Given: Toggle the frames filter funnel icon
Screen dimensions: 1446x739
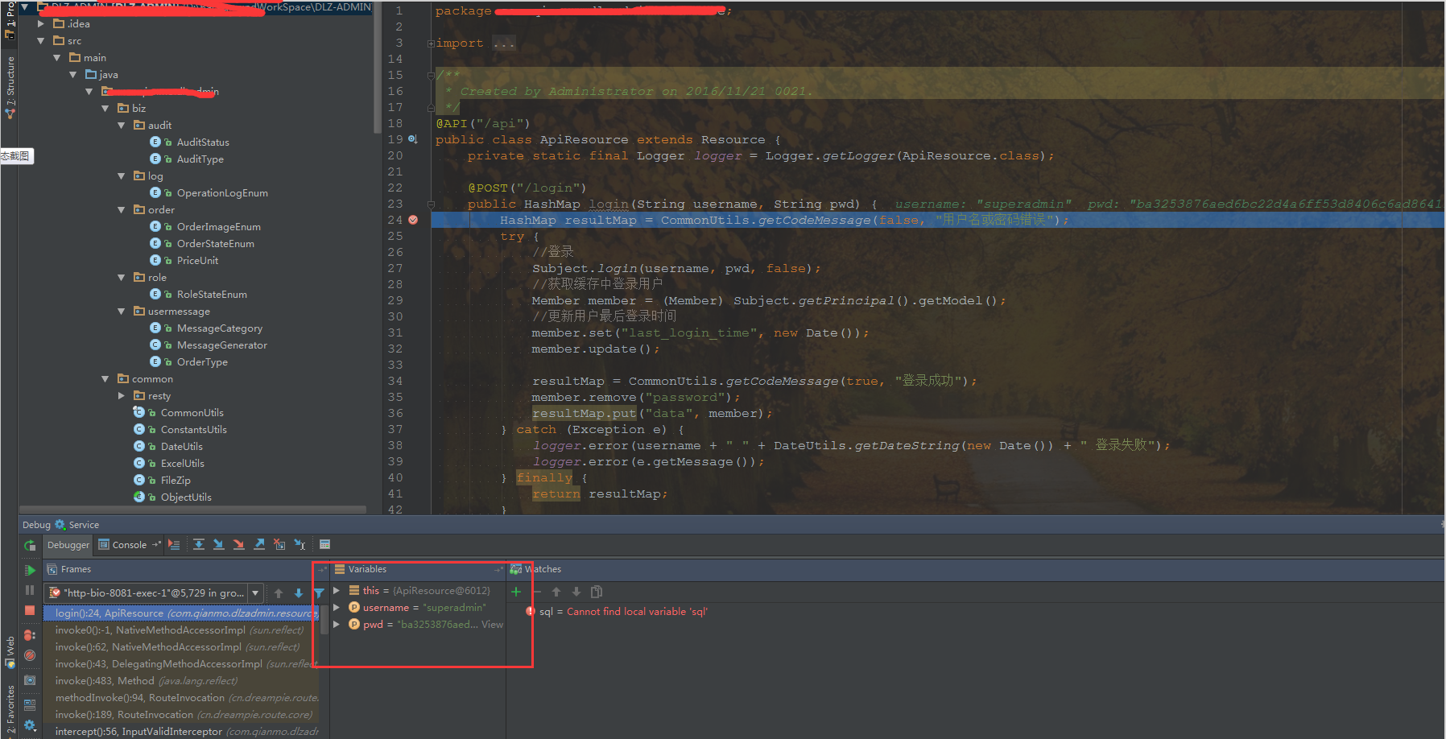Looking at the screenshot, I should pos(319,593).
